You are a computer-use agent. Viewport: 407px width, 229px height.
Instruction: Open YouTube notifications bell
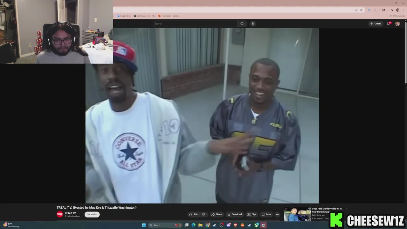[x=389, y=24]
